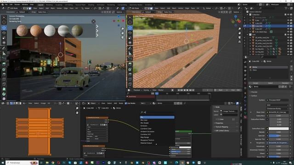294x165 pixels.
Task: Open Material properties tab icon
Action: coord(245,117)
